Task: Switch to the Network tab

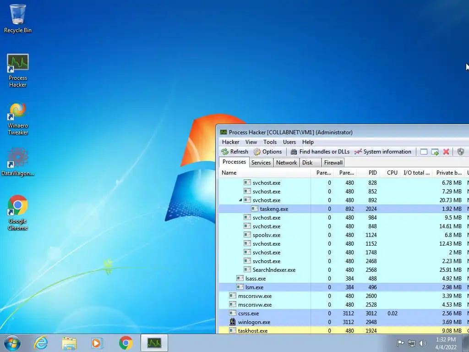Action: pyautogui.click(x=286, y=163)
